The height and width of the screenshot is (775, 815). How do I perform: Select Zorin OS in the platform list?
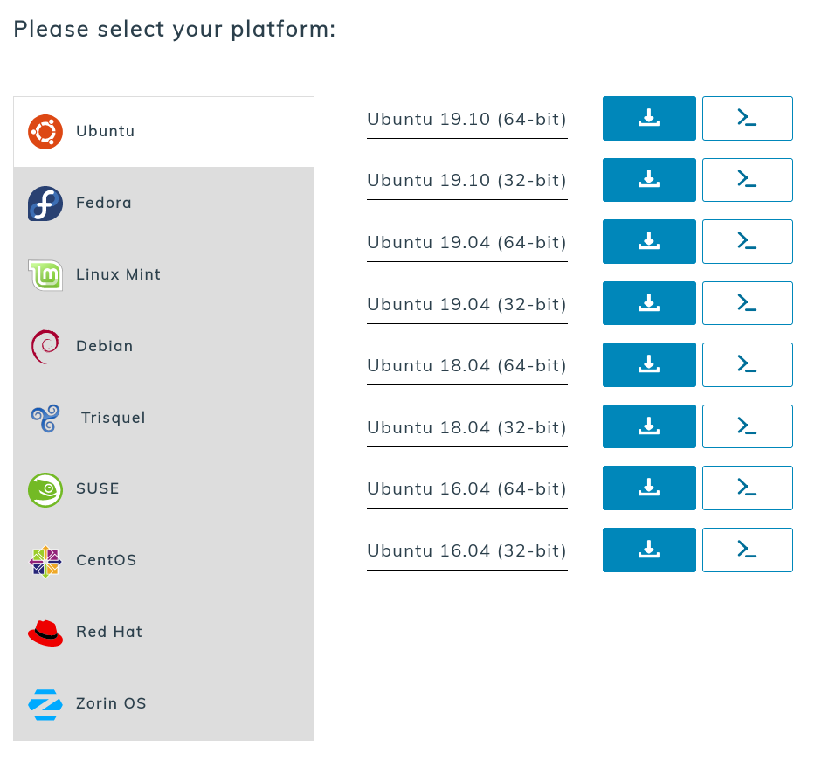coord(163,704)
